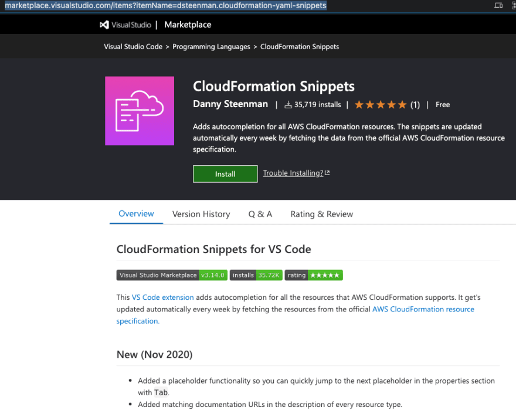Click CloudFormation Snippets for VS Code heading

(x=213, y=249)
